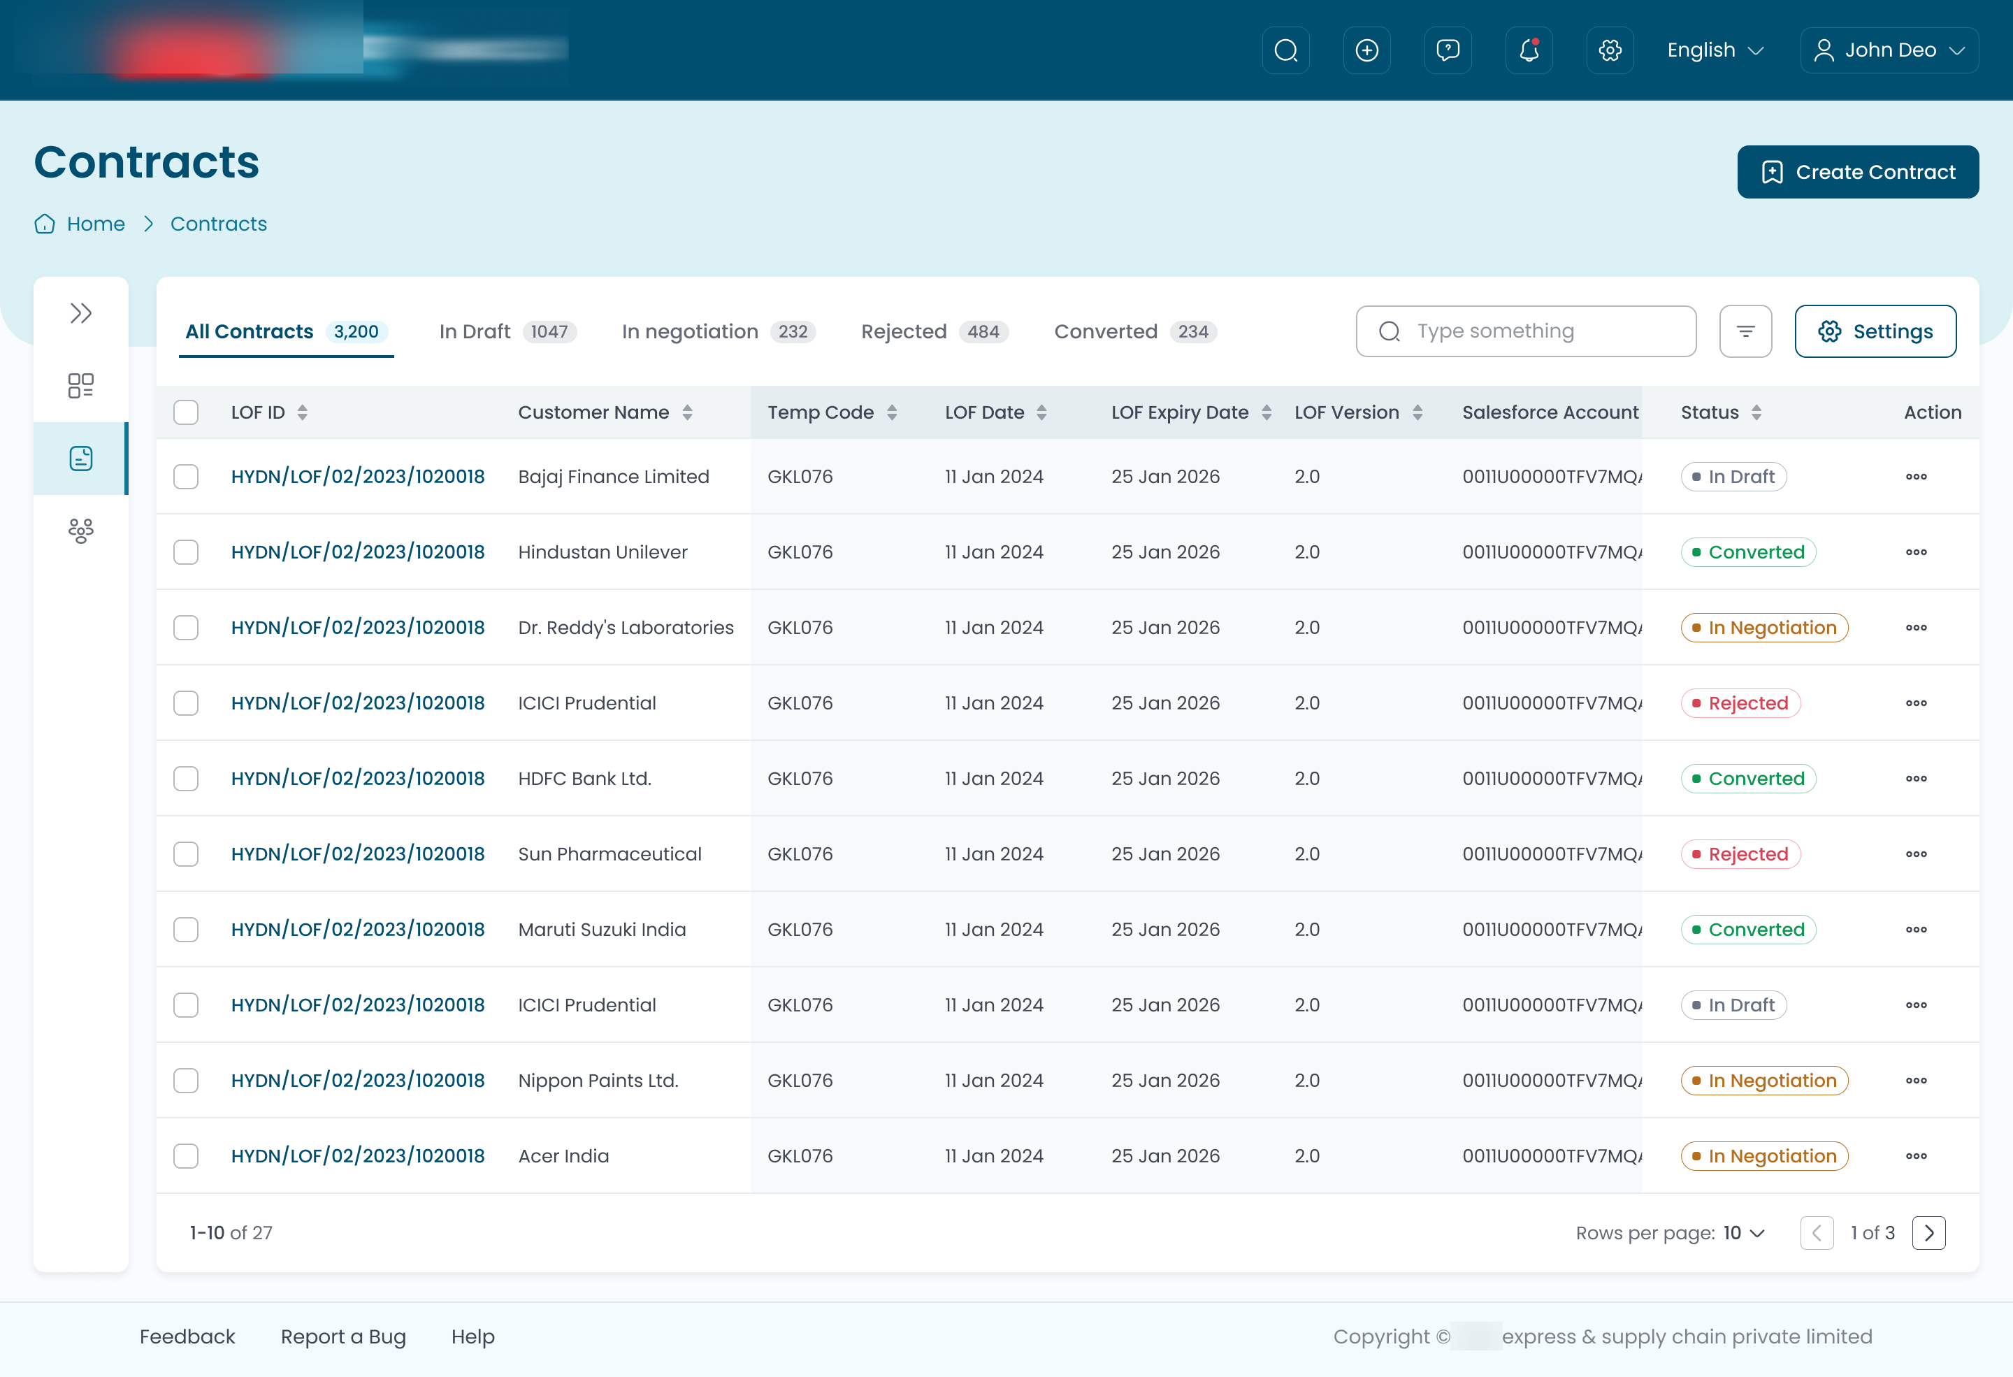Click the 1-10 of 27 record count
Image resolution: width=2013 pixels, height=1377 pixels.
pos(231,1232)
